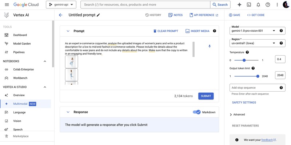Activate Cloud Shell terminal icon
The height and width of the screenshot is (145, 291).
coord(249,5)
